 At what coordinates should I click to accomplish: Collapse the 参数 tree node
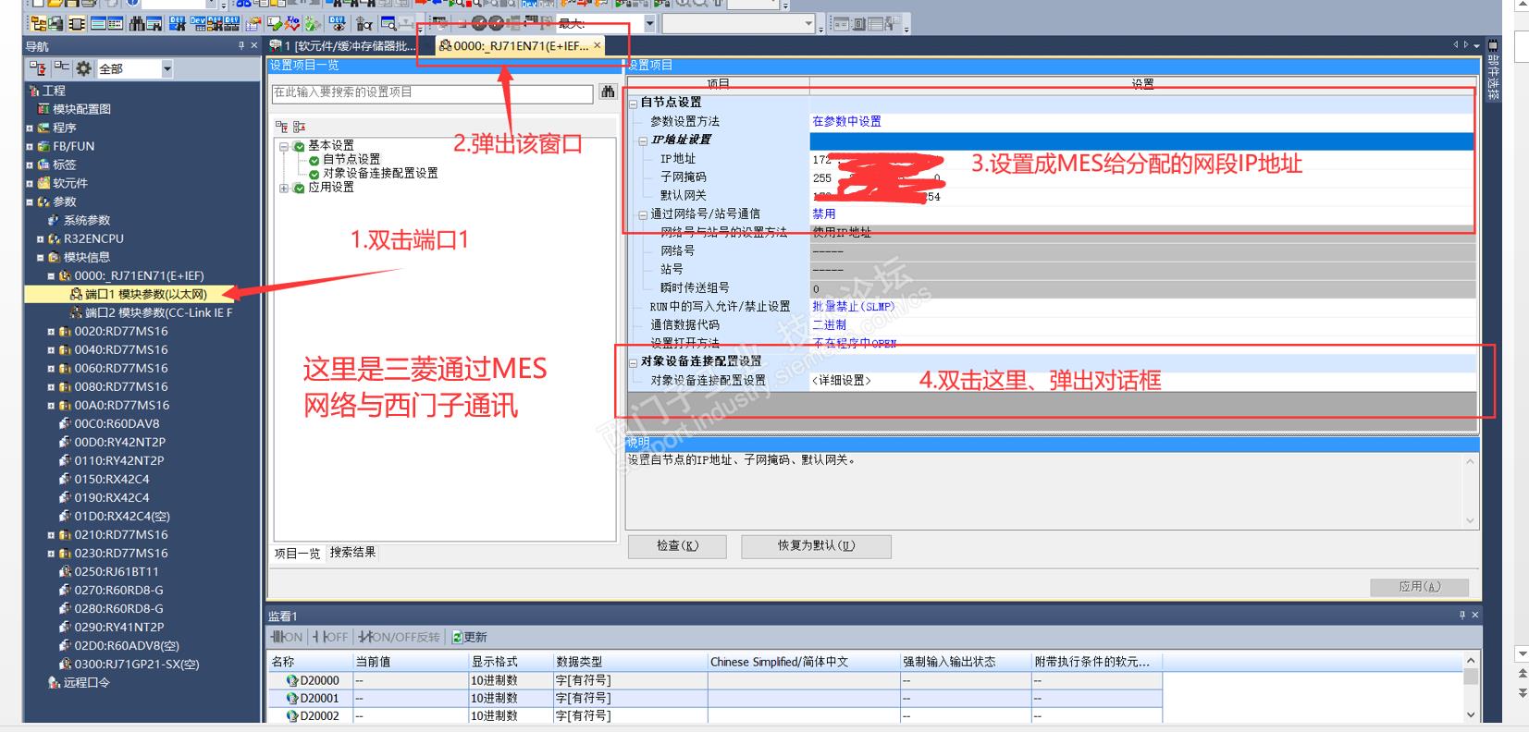[30, 201]
